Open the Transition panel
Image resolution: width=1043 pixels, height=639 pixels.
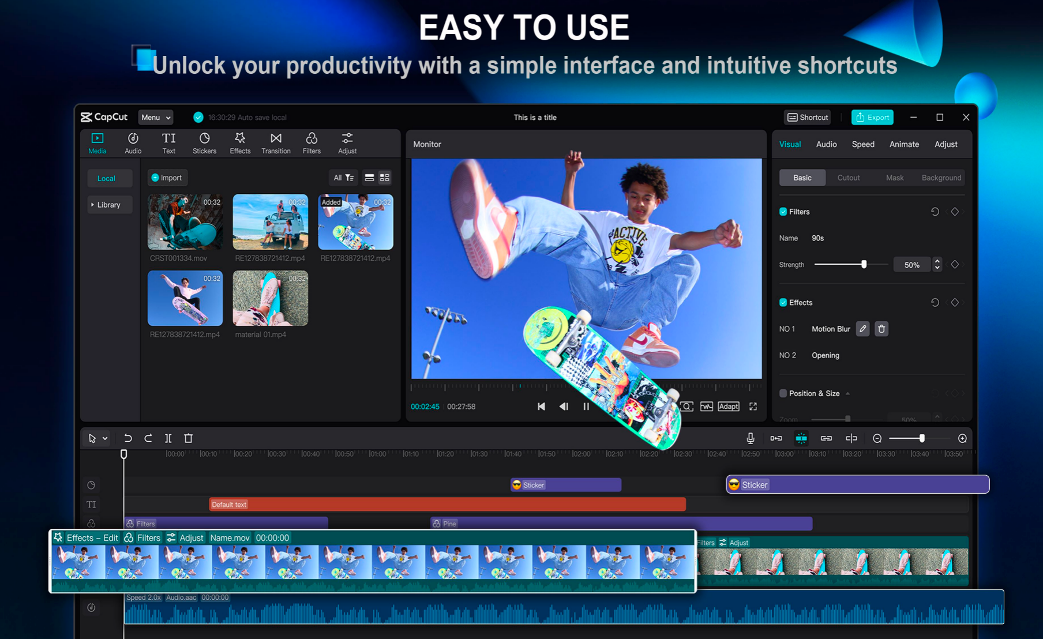coord(276,143)
